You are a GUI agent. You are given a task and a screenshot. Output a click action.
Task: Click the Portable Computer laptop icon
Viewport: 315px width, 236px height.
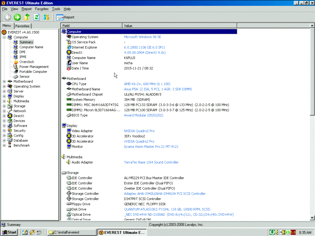point(16,72)
